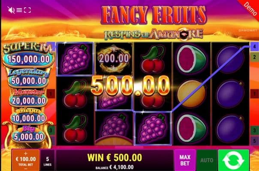This screenshot has width=259, height=171.
Task: Click the Big 5,000.00 jackpot
Action: pos(28,136)
